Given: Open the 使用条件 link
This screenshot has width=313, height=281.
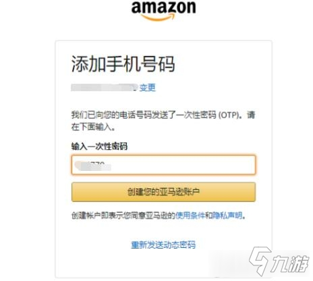Looking at the screenshot, I should tap(190, 215).
